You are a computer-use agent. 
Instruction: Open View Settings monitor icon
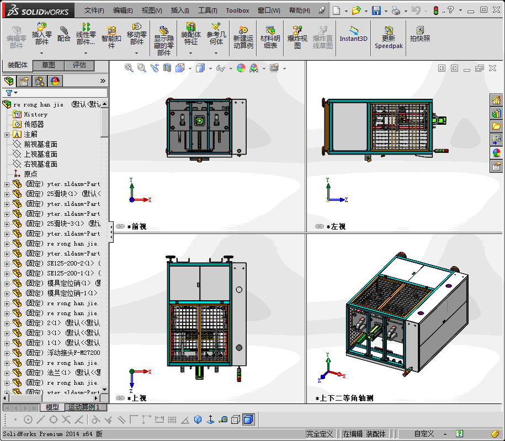click(x=274, y=68)
